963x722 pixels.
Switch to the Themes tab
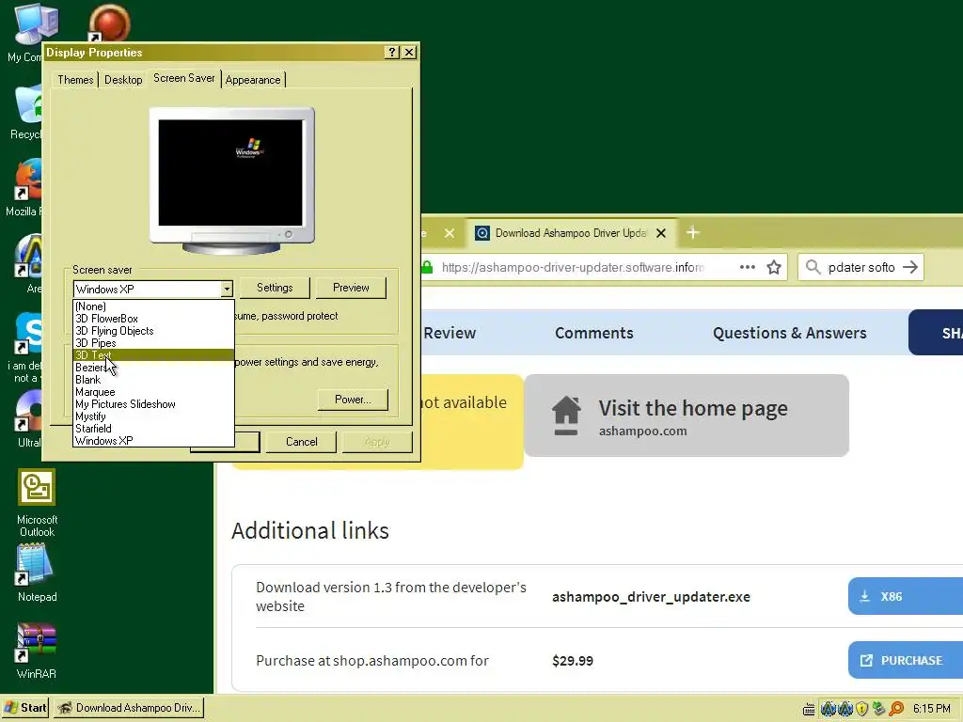tap(75, 80)
